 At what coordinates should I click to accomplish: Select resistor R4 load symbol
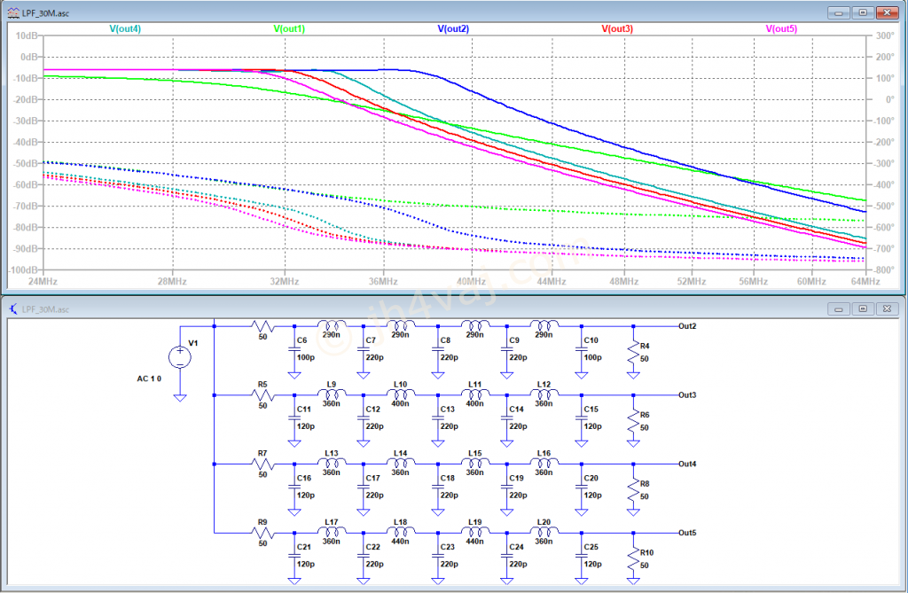pos(633,353)
